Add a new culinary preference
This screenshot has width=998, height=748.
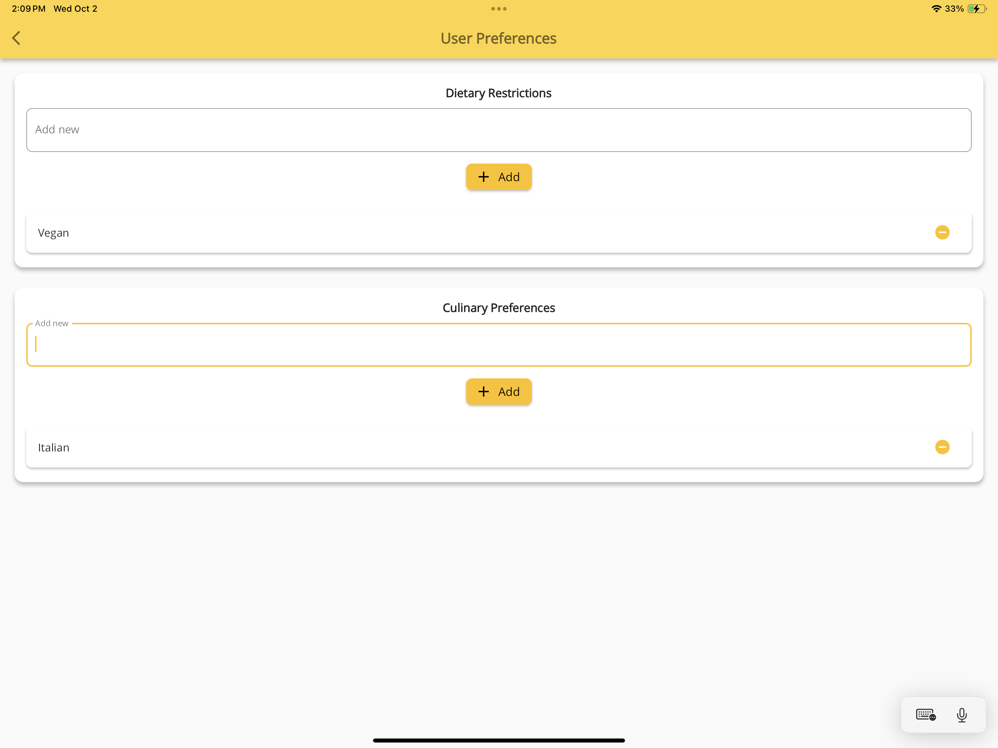tap(499, 392)
